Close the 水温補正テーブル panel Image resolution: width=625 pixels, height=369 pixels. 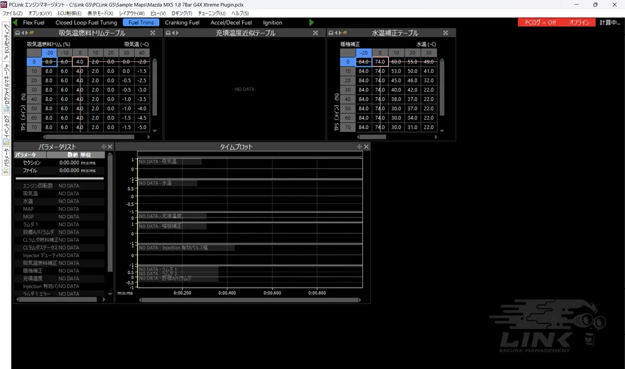tap(445, 33)
